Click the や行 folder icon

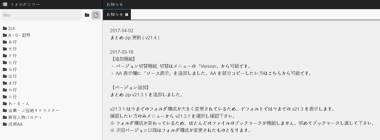5,90
